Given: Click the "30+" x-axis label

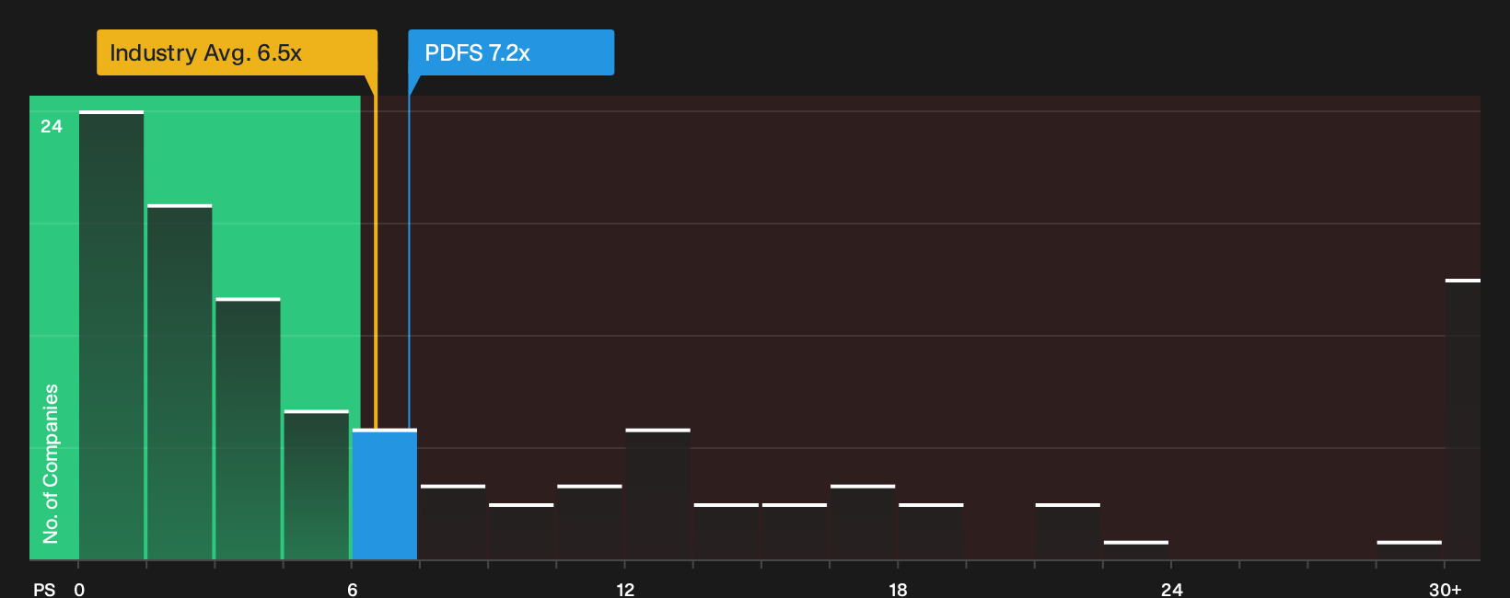Looking at the screenshot, I should (1445, 590).
